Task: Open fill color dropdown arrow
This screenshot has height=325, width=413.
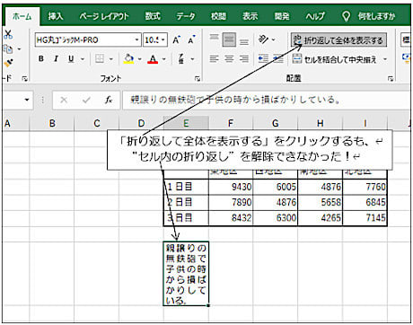Action: click(140, 59)
